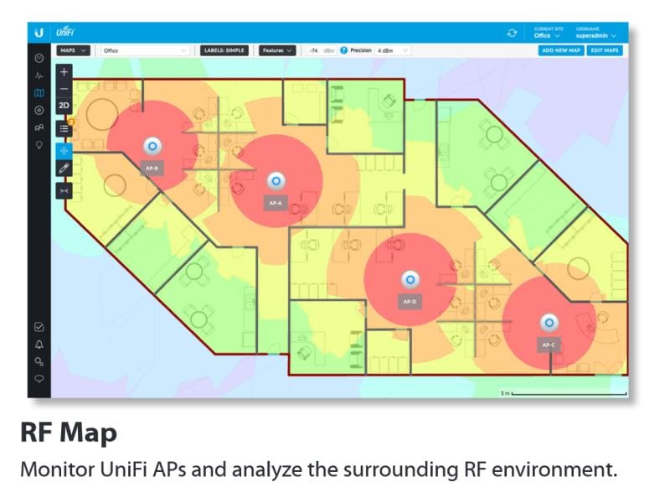
Task: Select the AP-C access point marker
Action: coord(549,323)
